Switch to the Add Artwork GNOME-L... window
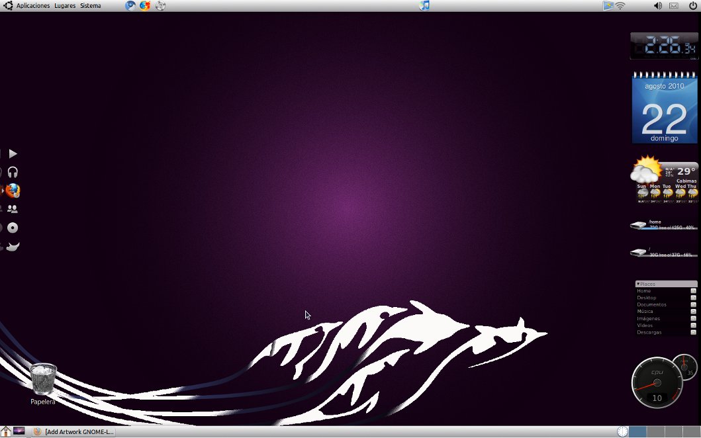This screenshot has height=438, width=701. click(x=74, y=432)
